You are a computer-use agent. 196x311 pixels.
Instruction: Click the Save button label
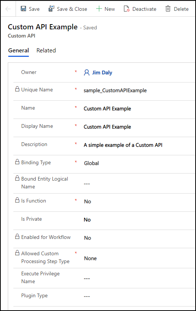tap(34, 9)
